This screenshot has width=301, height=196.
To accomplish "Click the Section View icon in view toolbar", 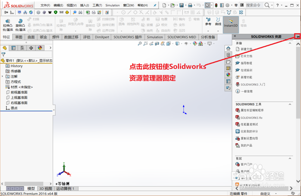I will tap(157, 43).
